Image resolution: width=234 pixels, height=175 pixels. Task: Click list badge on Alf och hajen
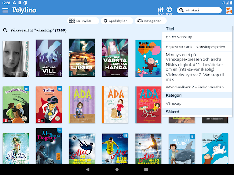(192, 137)
